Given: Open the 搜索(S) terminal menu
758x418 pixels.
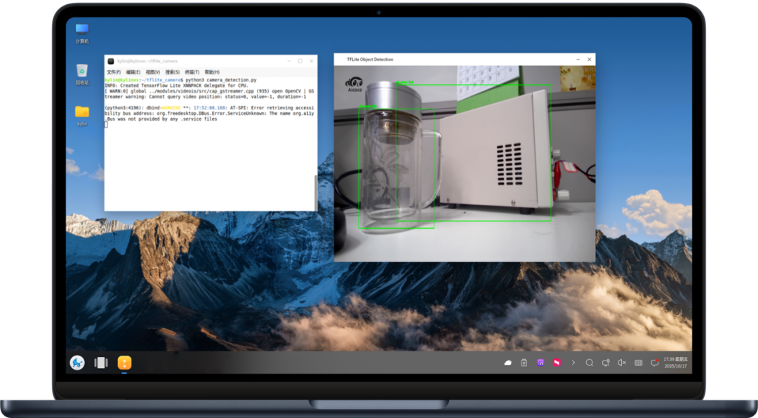Looking at the screenshot, I should pyautogui.click(x=173, y=72).
